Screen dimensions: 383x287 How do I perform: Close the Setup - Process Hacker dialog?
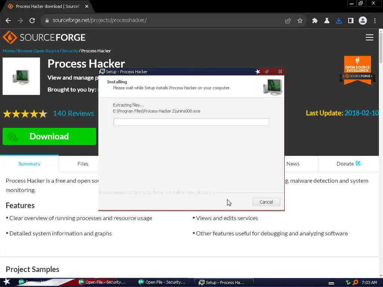280,72
